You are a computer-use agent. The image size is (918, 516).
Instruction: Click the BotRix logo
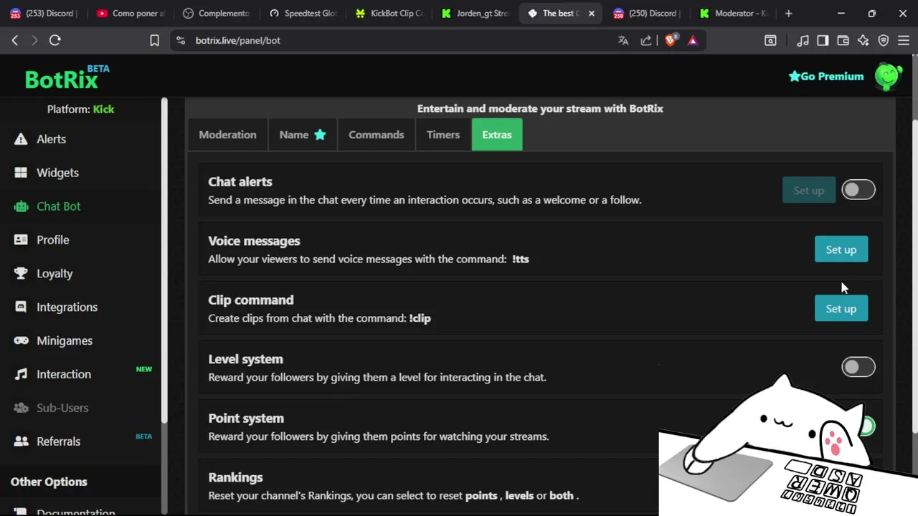pos(67,77)
